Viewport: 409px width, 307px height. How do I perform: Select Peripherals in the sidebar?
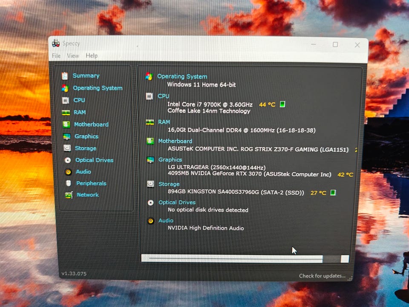click(91, 183)
